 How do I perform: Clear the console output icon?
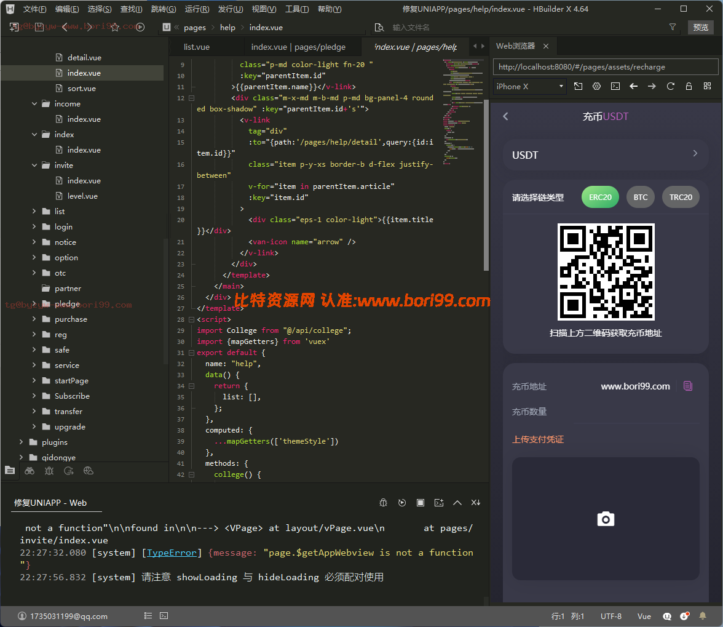tap(476, 503)
